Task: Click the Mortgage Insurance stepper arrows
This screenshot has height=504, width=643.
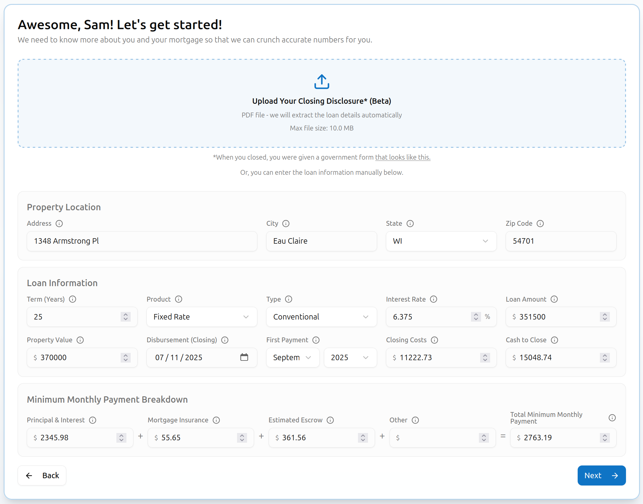Action: (x=242, y=438)
